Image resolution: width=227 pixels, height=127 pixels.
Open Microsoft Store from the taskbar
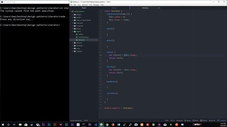point(26,125)
